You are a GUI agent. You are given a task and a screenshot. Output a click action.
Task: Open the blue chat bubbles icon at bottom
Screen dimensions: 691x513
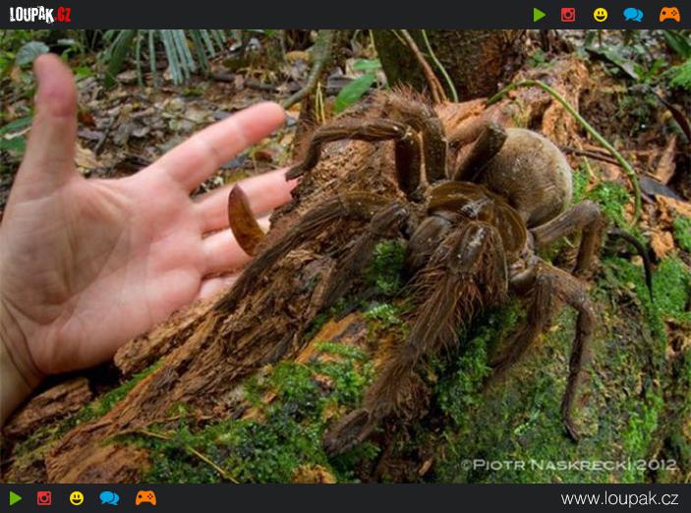pyautogui.click(x=109, y=498)
